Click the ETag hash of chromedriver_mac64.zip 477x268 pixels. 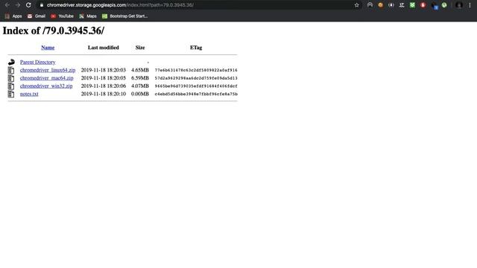coord(196,78)
